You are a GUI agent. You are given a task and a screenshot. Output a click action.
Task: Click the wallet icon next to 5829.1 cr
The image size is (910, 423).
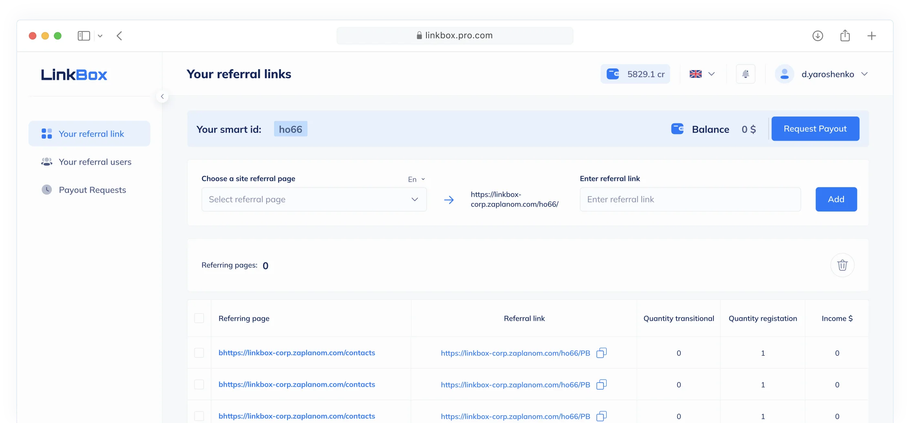pyautogui.click(x=613, y=74)
